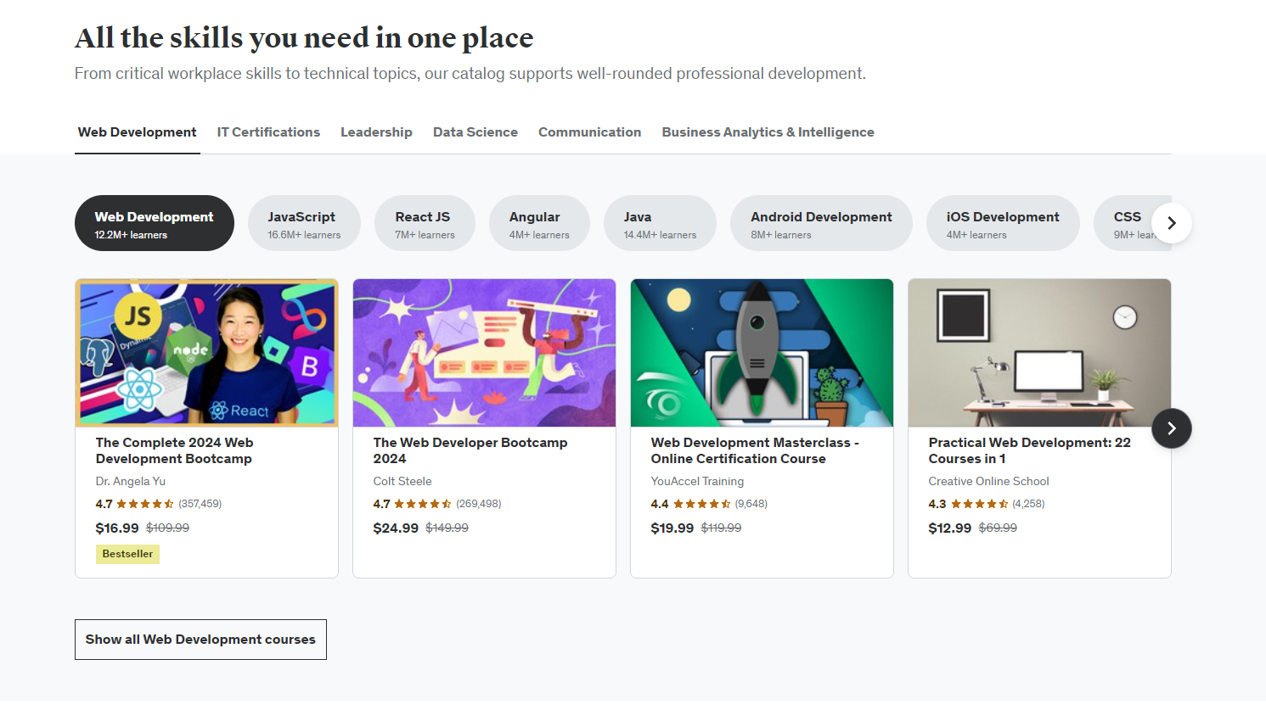
Task: Open the JavaScript topic pill
Action: point(304,222)
